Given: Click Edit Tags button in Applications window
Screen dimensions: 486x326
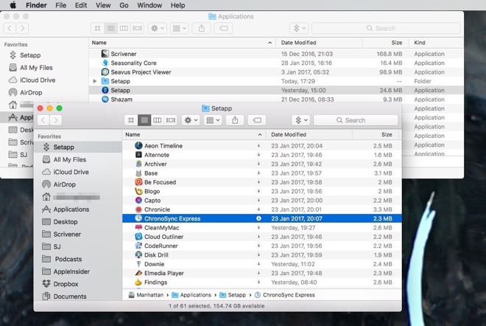Looking at the screenshot, I should pyautogui.click(x=223, y=28).
